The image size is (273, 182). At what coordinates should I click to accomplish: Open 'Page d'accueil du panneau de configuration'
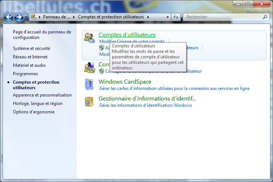coord(42,34)
